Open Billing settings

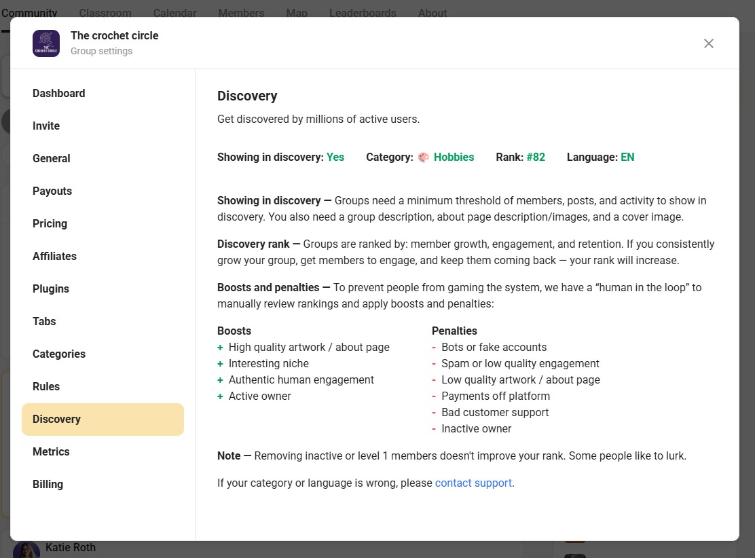coord(48,485)
